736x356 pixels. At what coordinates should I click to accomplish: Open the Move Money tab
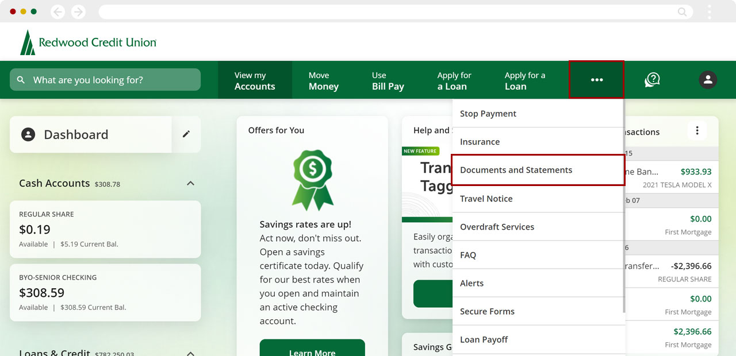[324, 80]
